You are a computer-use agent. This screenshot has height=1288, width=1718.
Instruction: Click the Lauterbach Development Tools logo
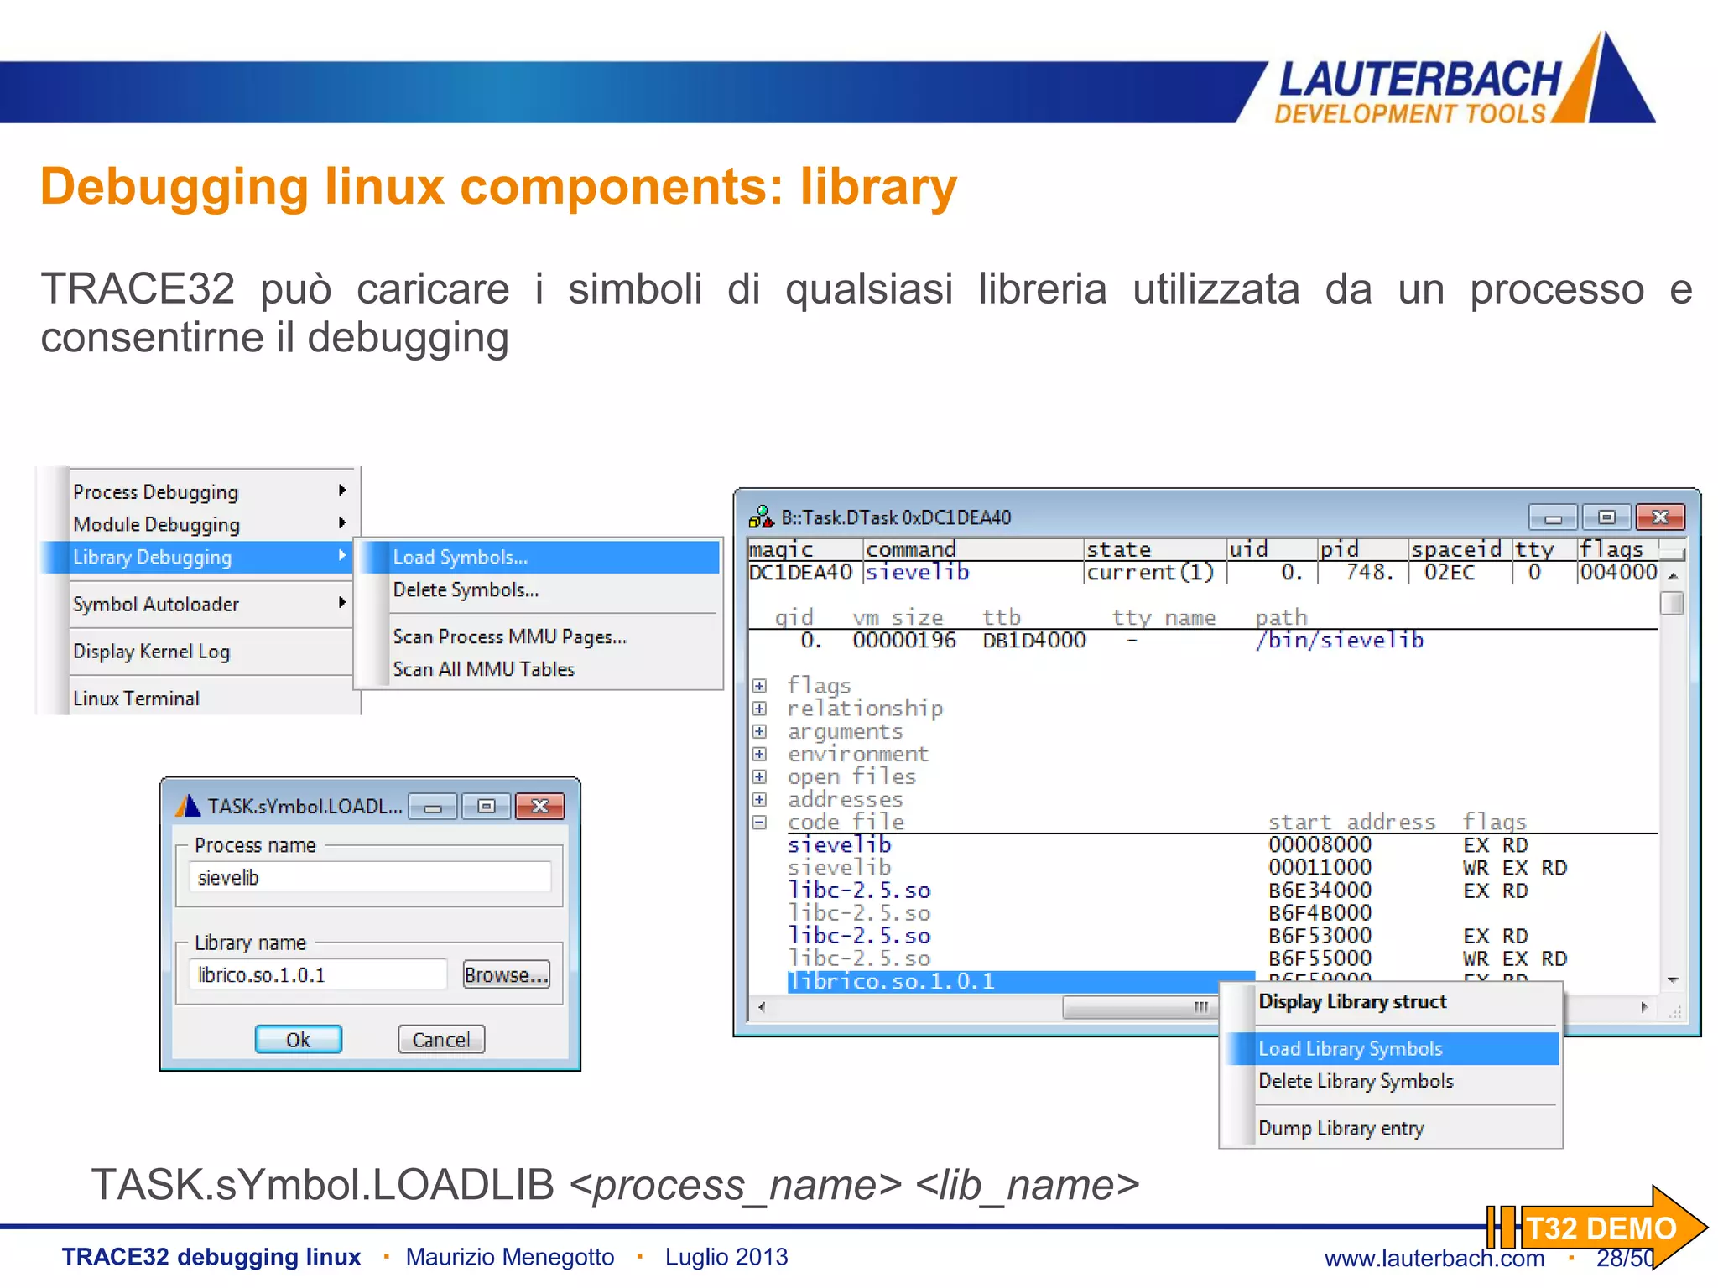click(x=1464, y=80)
